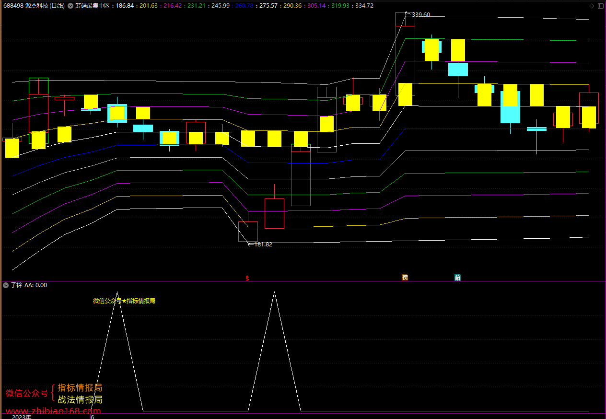Image resolution: width=606 pixels, height=419 pixels.
Task: Click the magenta value 216.42
Action: coord(173,6)
